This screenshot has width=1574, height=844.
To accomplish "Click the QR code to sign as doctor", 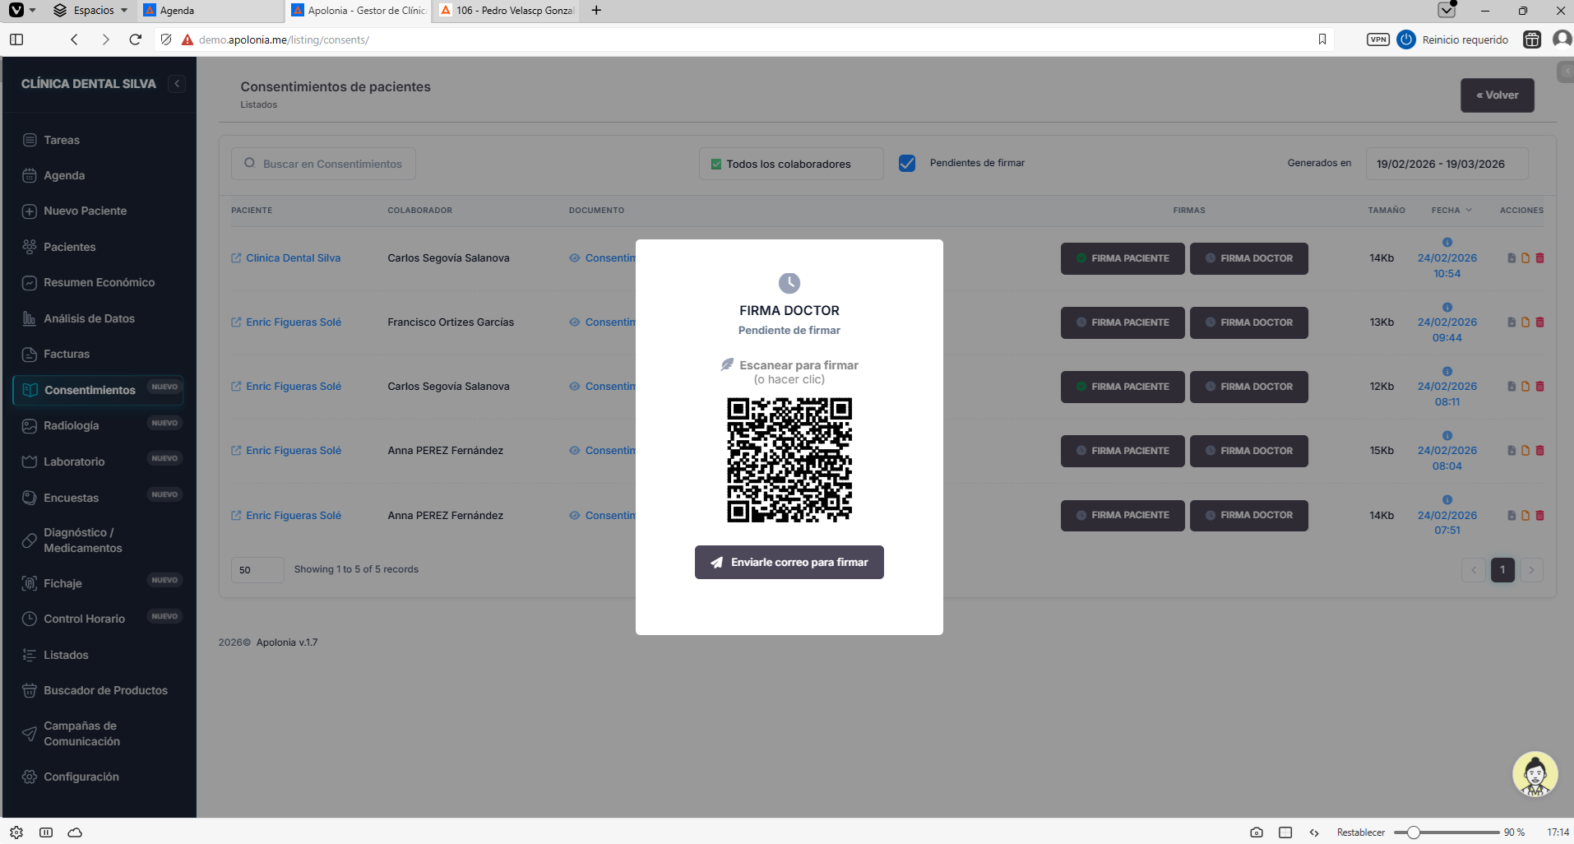I will click(x=789, y=460).
